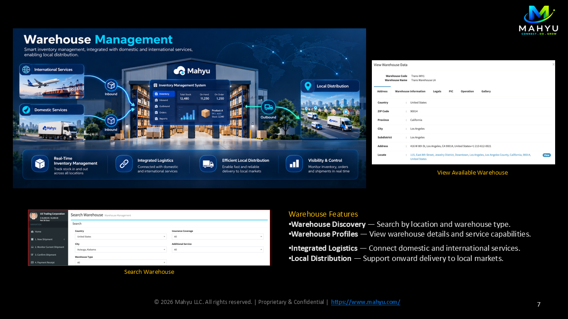Viewport: 568px width, 319px height.
Task: Click the Visibility & Control chart icon
Action: (294, 163)
